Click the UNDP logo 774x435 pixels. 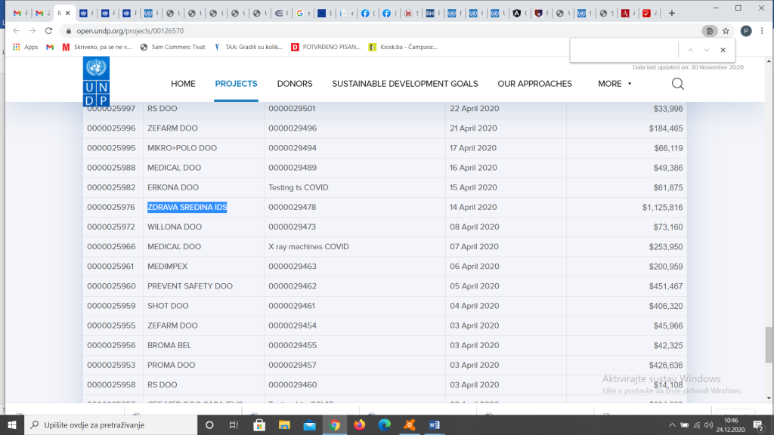[x=96, y=82]
